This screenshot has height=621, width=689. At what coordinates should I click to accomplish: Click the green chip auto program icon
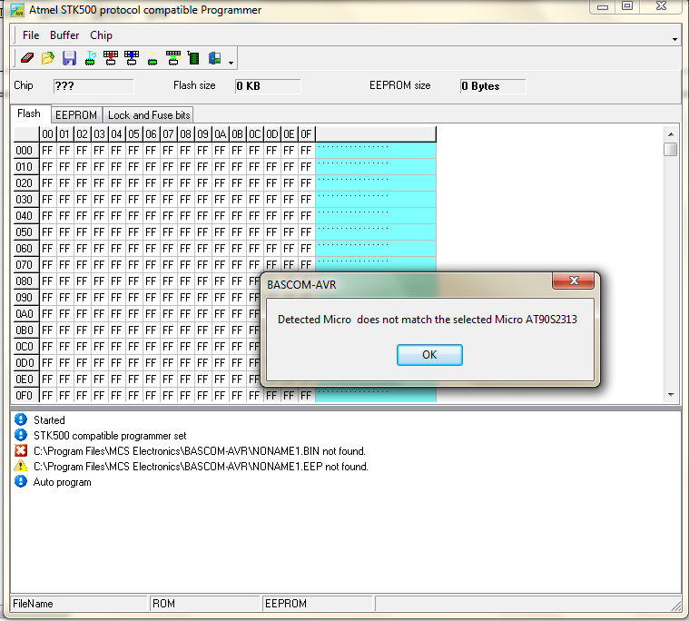pos(193,58)
